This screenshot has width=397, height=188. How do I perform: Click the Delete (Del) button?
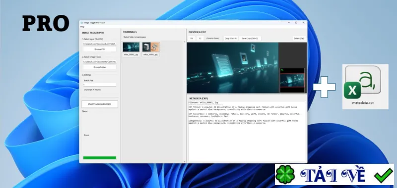[299, 39]
